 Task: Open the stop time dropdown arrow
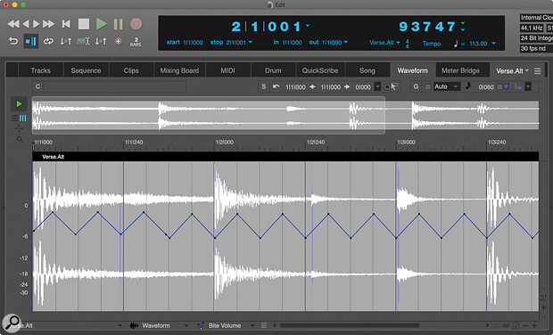pos(250,42)
